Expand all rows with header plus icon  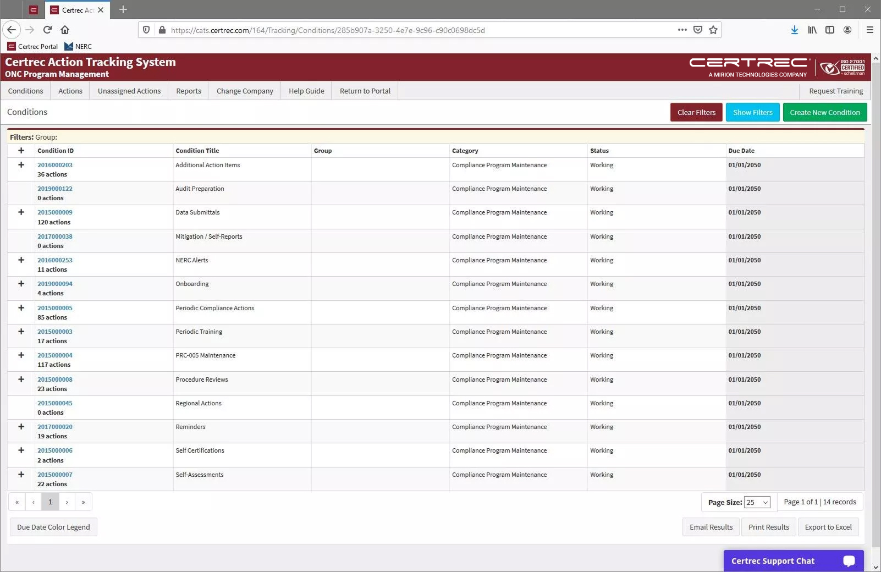tap(21, 150)
